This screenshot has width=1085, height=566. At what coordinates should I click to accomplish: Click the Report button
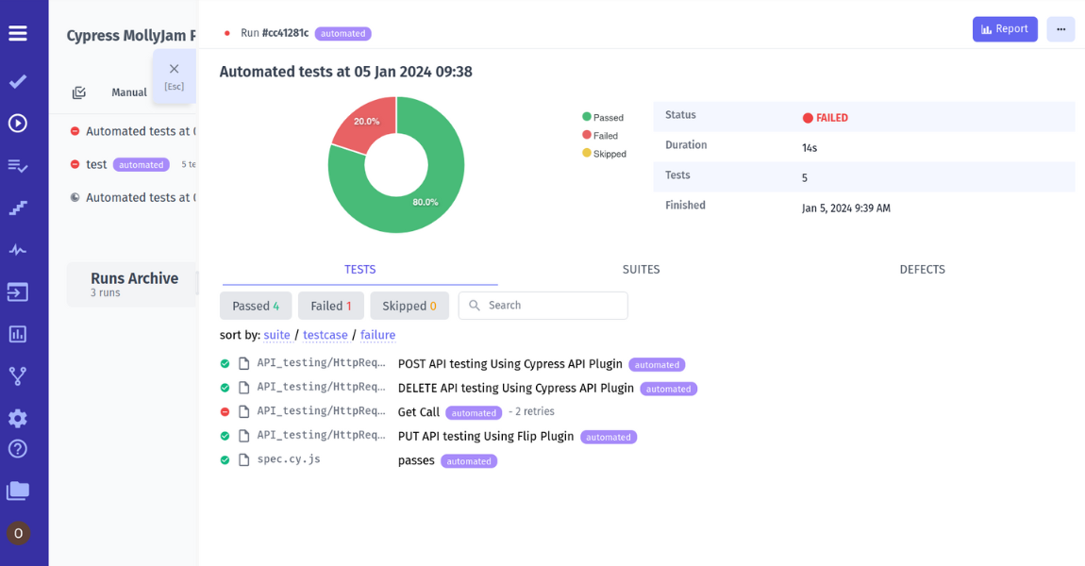tap(1005, 29)
